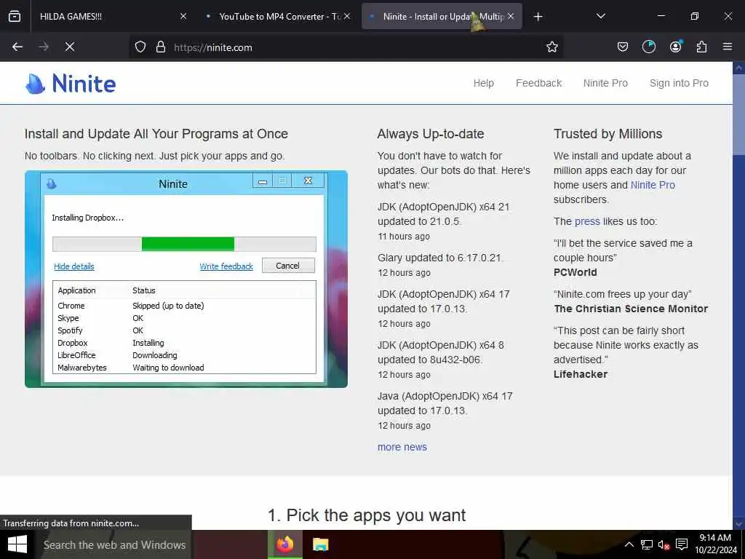Switch to the HILDA GAMES!!! tab
This screenshot has width=745, height=559.
tap(113, 16)
